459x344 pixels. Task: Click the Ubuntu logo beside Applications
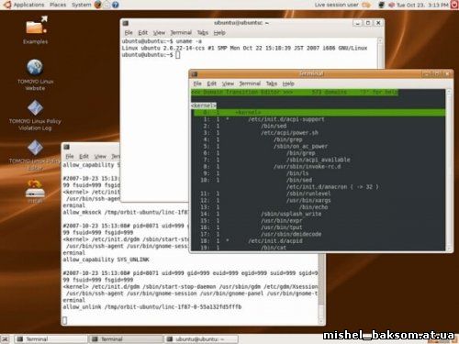coord(7,5)
